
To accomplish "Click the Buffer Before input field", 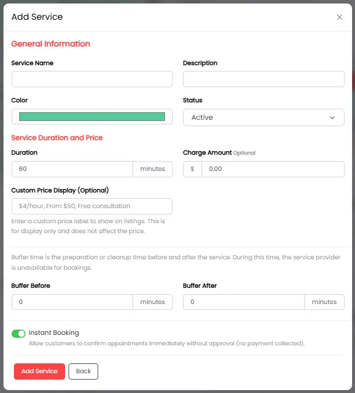I will pyautogui.click(x=72, y=302).
